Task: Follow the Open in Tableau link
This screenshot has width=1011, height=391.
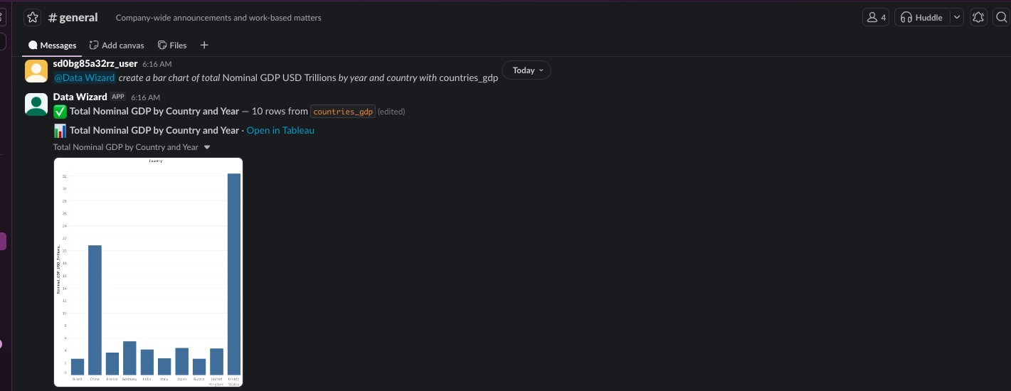Action: coord(280,131)
